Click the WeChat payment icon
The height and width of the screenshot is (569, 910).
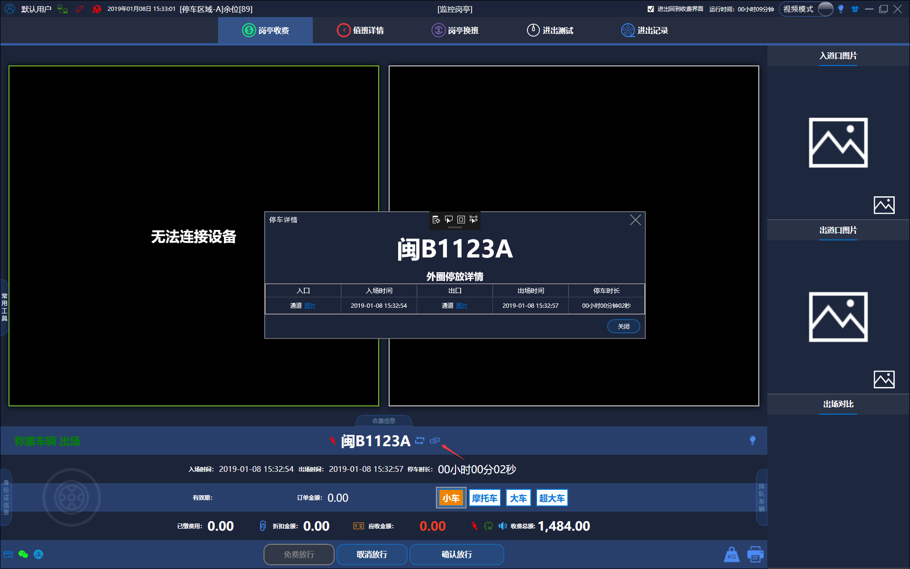point(23,554)
